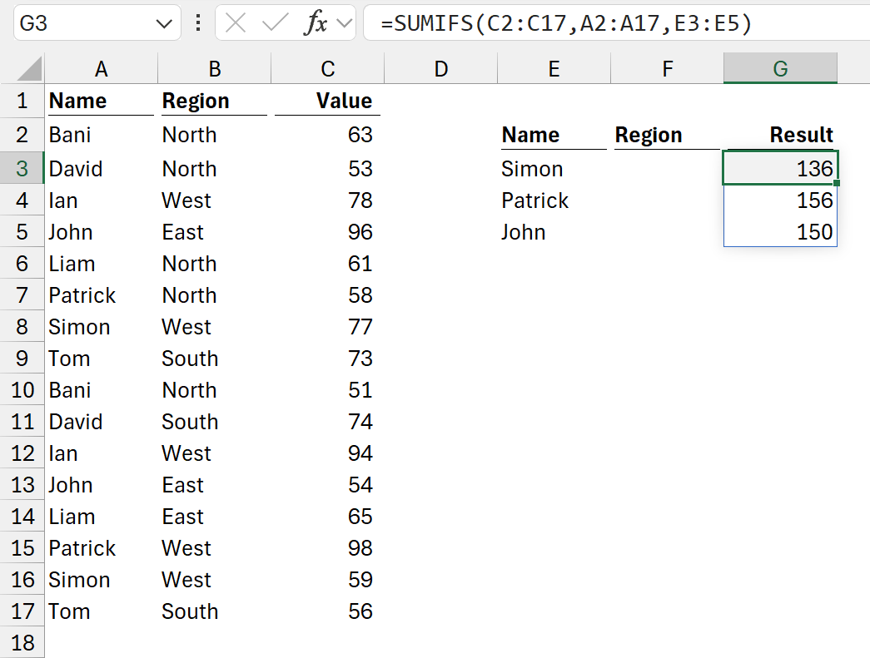
Task: Select cell C5 with value 96
Action: (x=327, y=232)
